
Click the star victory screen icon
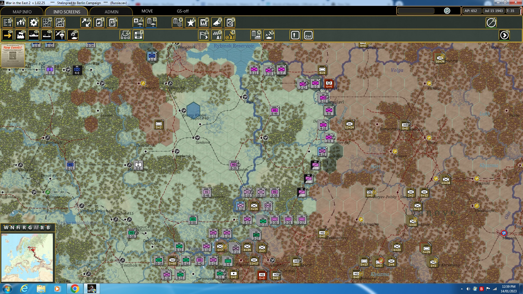pyautogui.click(x=191, y=23)
